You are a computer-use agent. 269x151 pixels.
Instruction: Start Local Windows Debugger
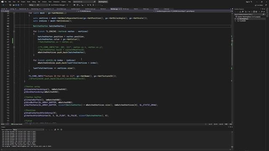(x=57, y=5)
